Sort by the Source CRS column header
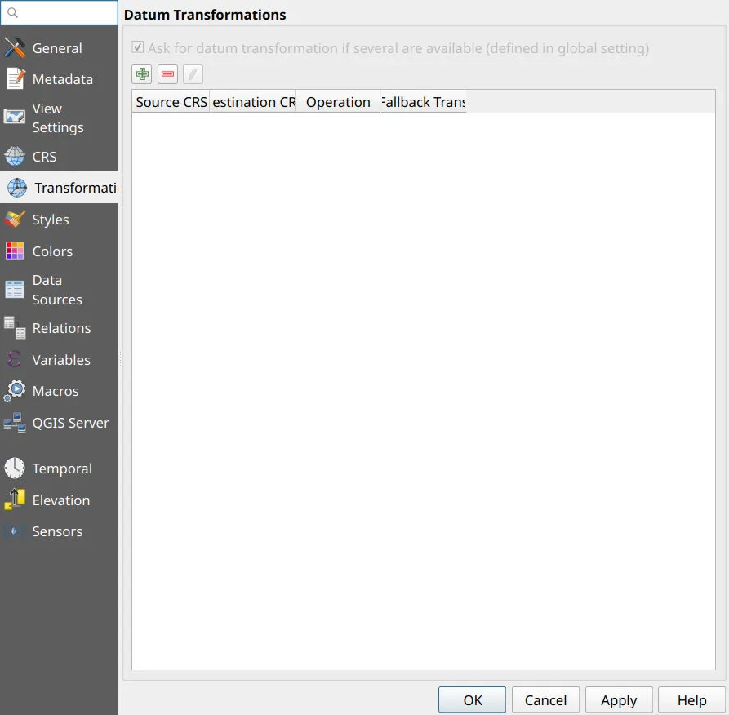Image resolution: width=729 pixels, height=715 pixels. point(171,102)
